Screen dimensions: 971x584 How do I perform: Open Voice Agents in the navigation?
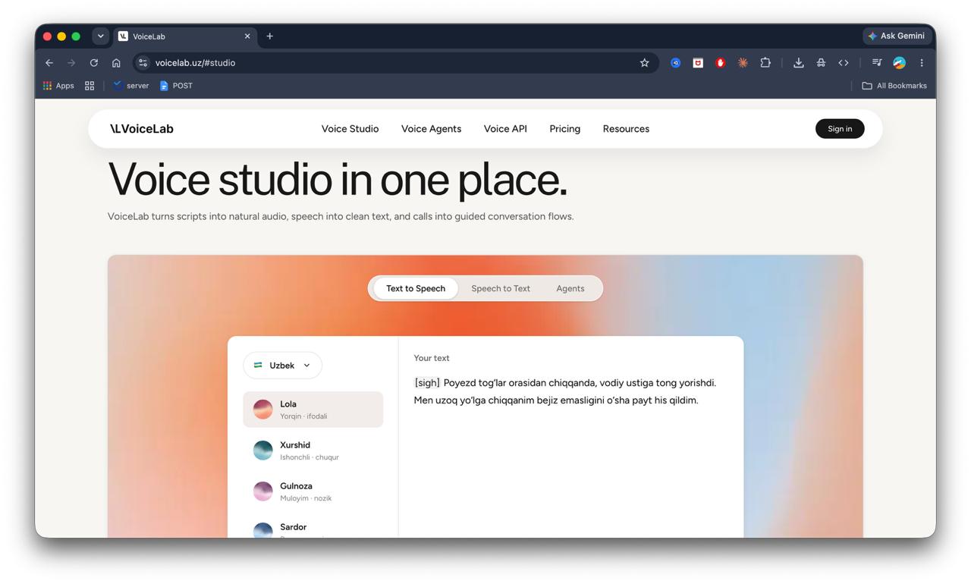(x=431, y=129)
